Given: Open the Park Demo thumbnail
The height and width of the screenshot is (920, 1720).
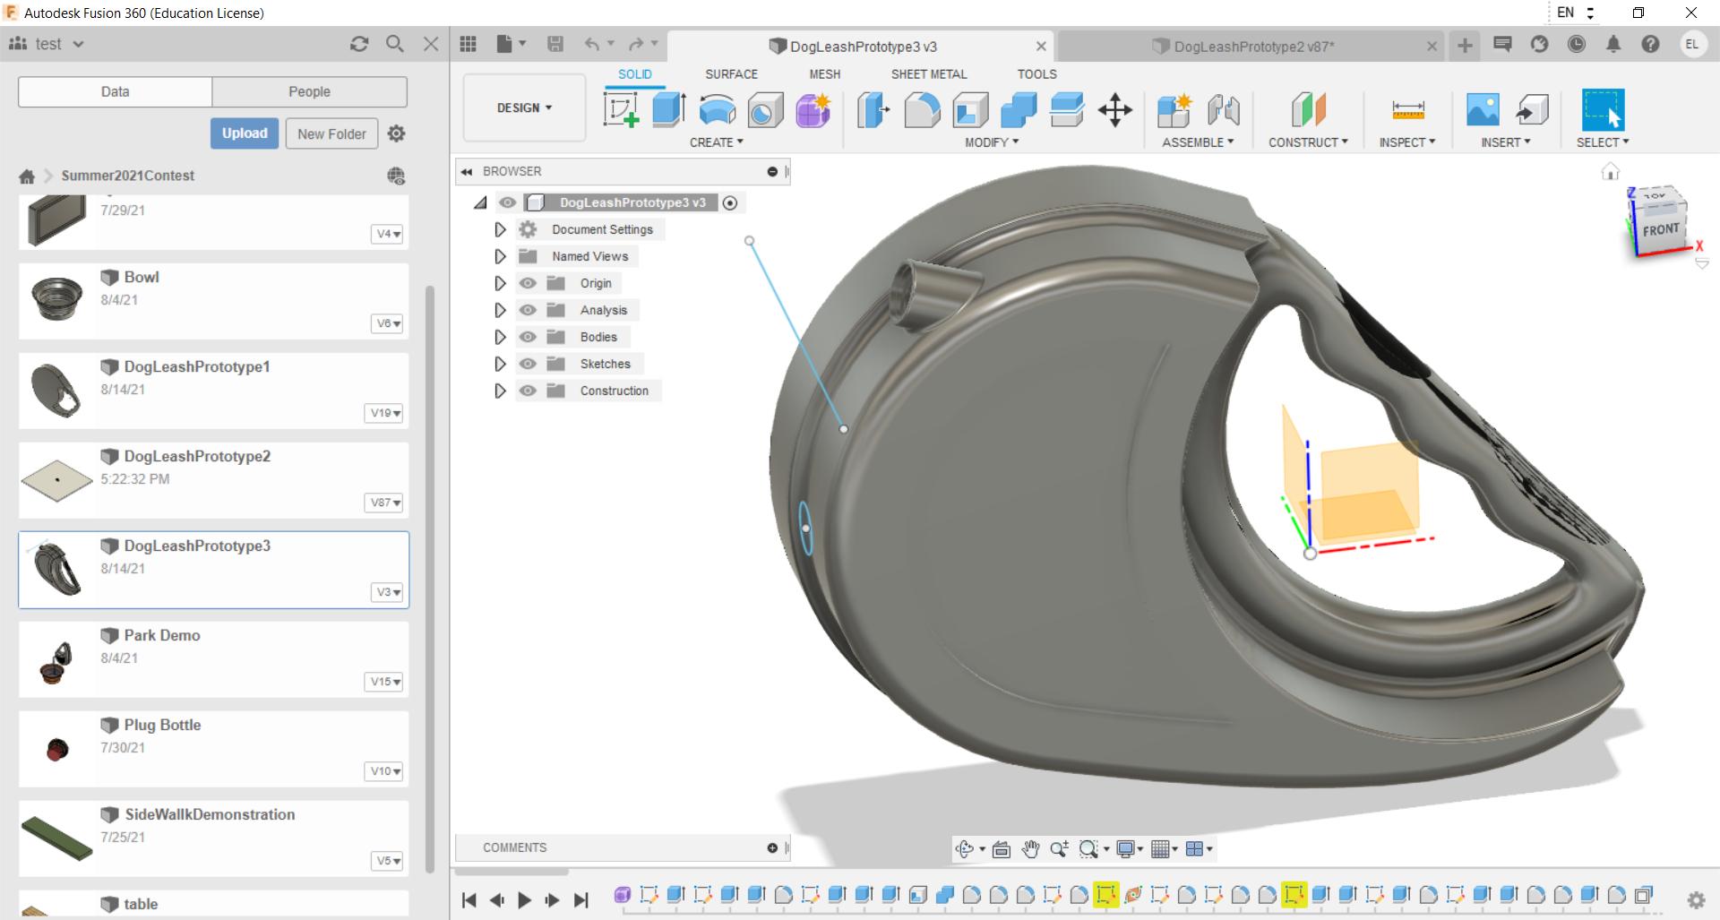Looking at the screenshot, I should coord(56,661).
